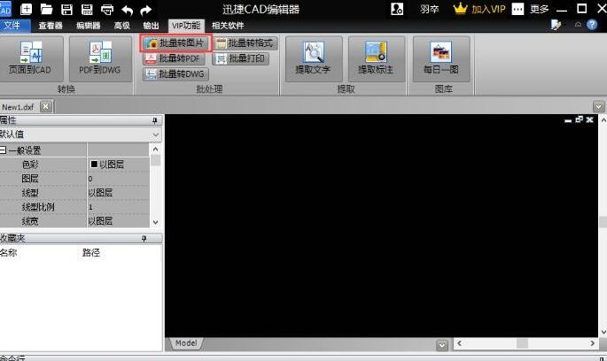Close the inner drawing window

[x=589, y=119]
